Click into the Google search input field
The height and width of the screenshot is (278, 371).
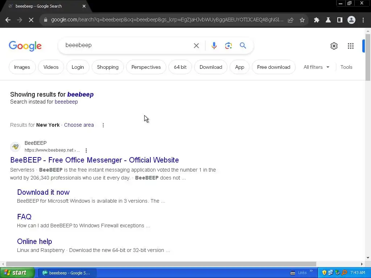(128, 45)
